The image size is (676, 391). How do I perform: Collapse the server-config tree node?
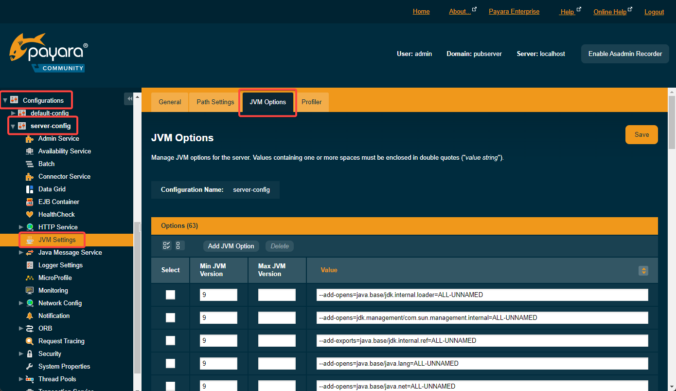[13, 126]
